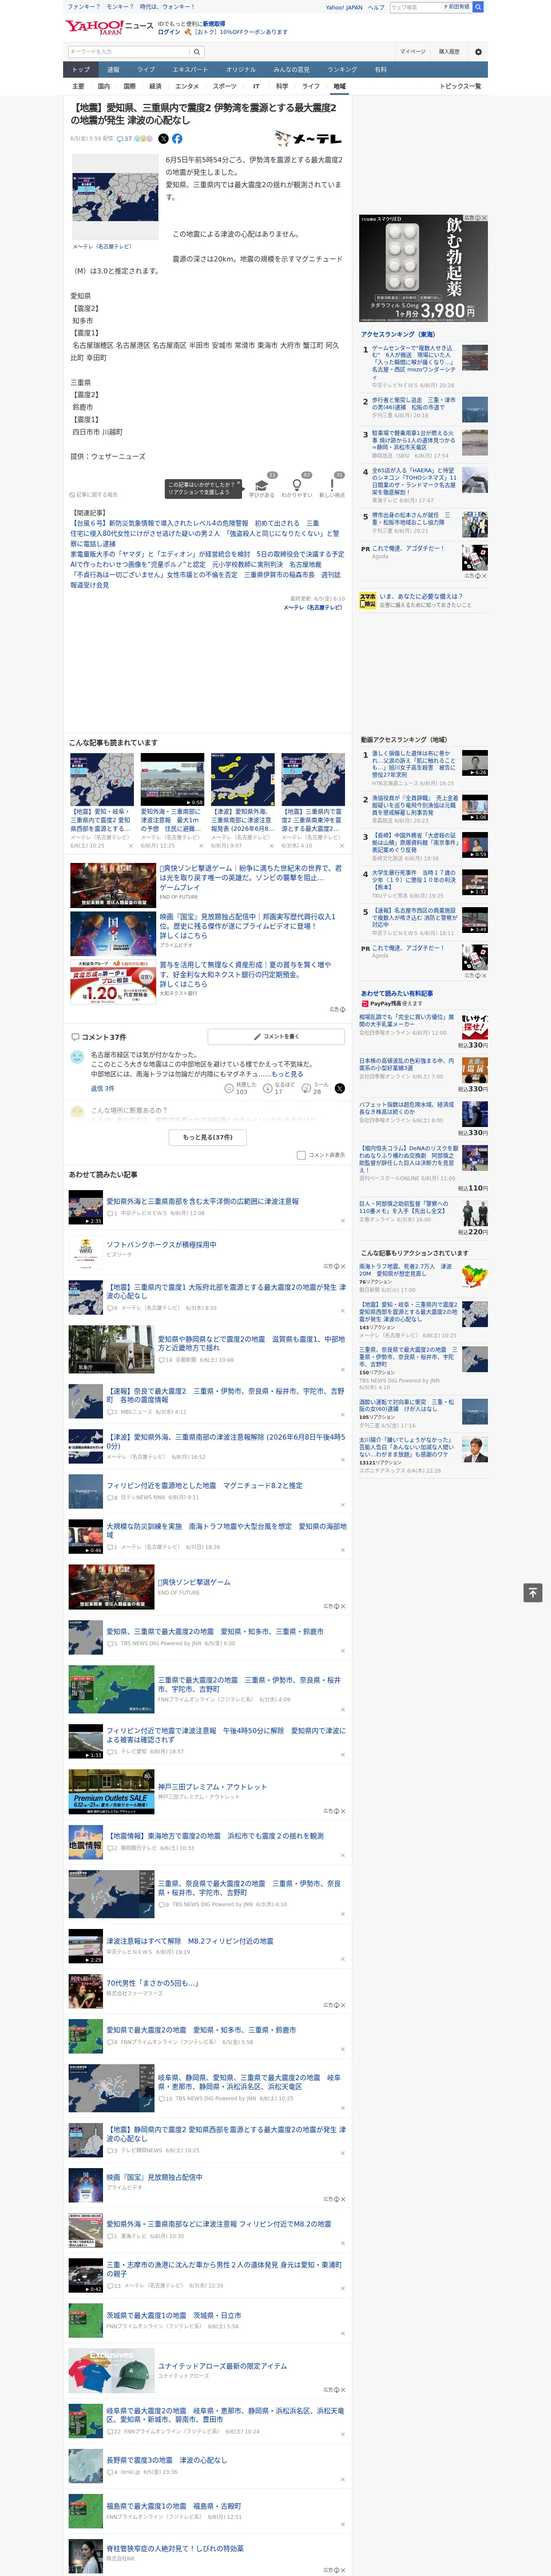Tick the コメント非表示 checkbox
Image resolution: width=551 pixels, height=2576 pixels.
coord(301,1155)
